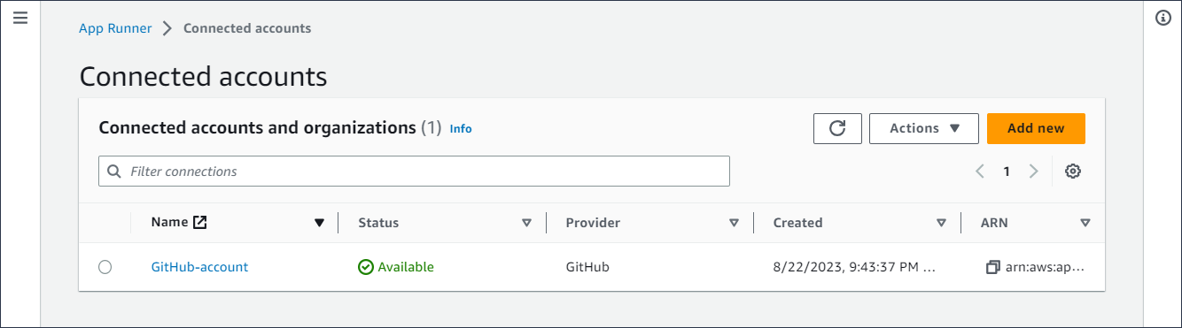Refresh the connected accounts list
The image size is (1182, 328).
tap(837, 128)
